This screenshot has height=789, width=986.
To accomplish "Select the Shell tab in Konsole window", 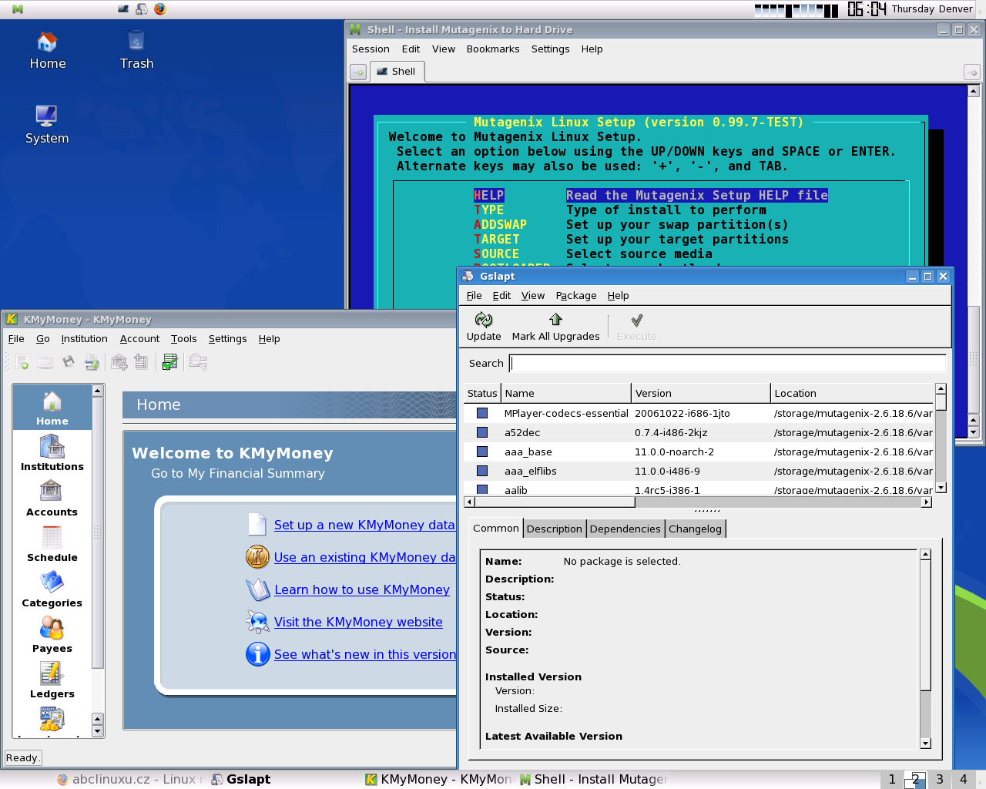I will coord(397,72).
